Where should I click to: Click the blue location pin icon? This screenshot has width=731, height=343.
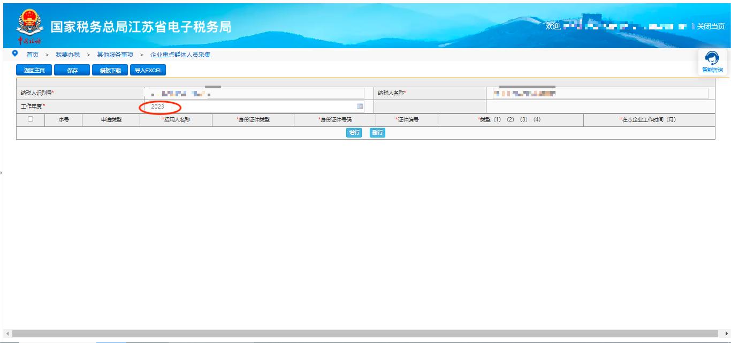click(x=15, y=54)
